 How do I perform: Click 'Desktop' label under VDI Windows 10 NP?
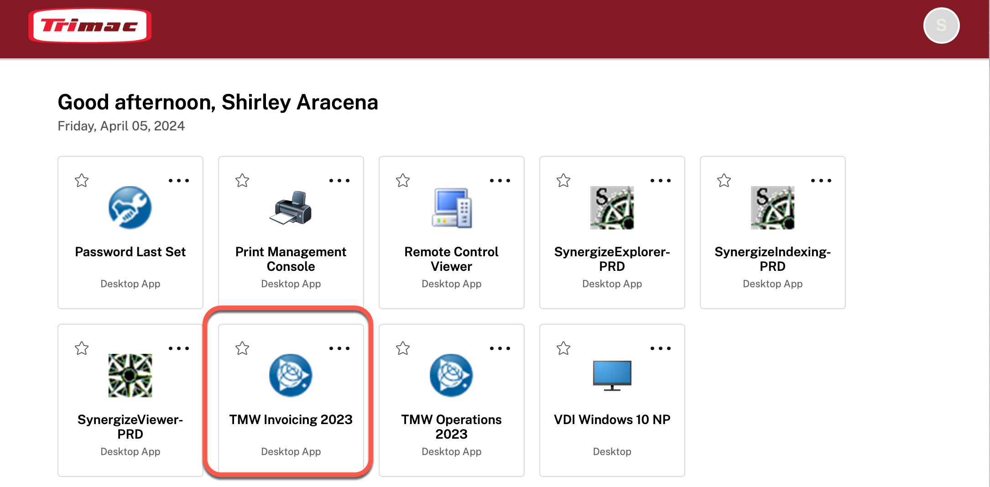pos(612,451)
